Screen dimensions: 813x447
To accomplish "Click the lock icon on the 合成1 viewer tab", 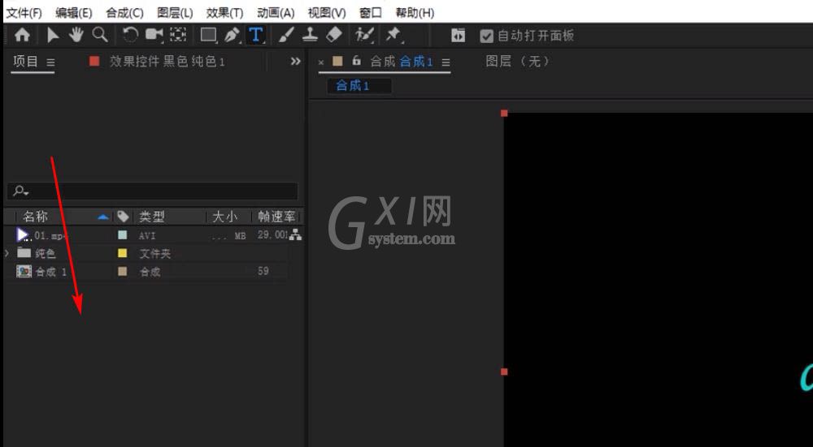I will 356,61.
